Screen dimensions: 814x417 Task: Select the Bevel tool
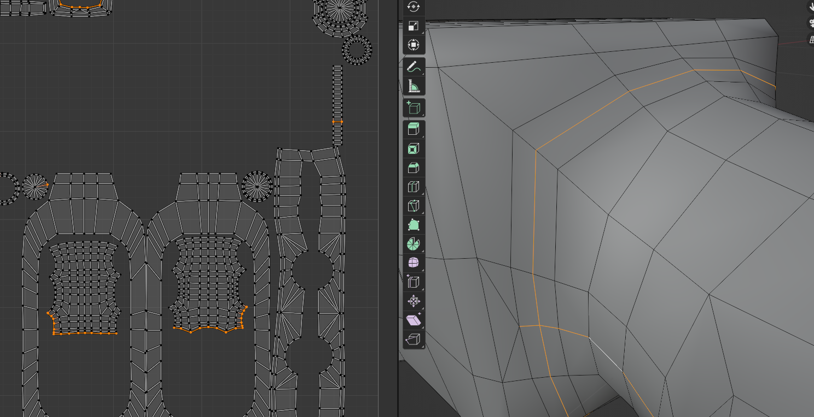coord(414,168)
